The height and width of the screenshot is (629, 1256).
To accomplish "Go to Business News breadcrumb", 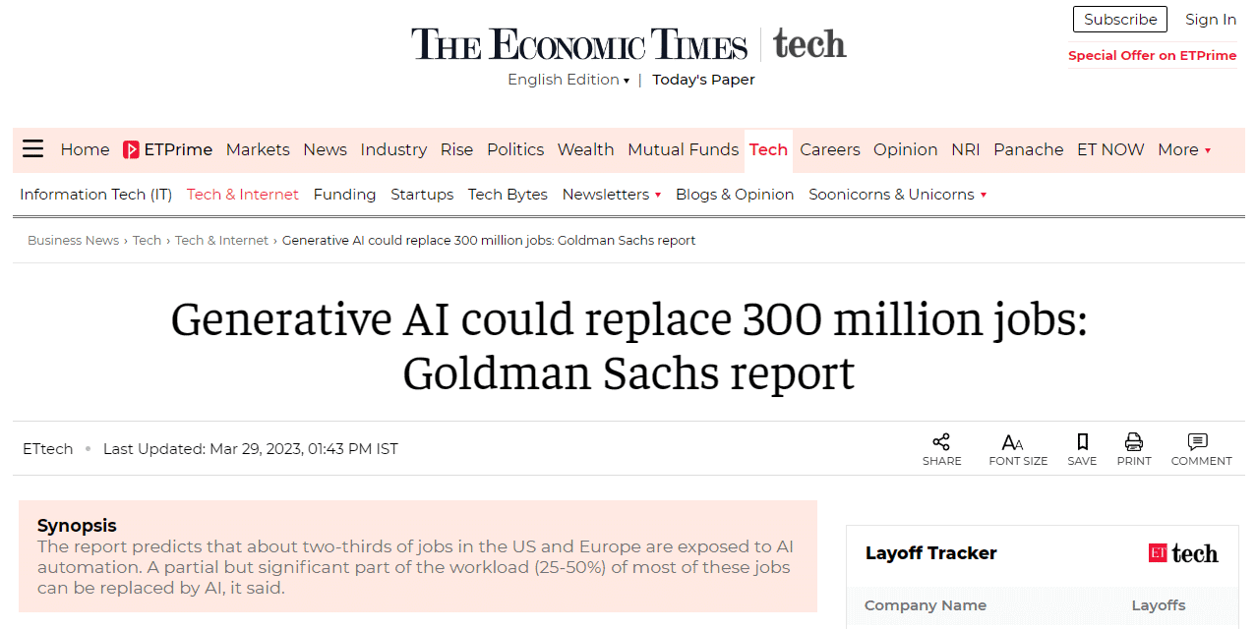I will (x=73, y=241).
